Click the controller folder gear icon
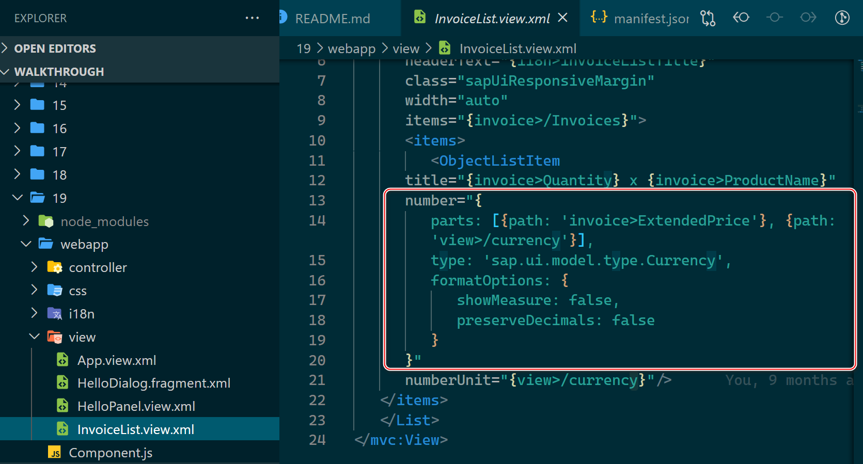863x464 pixels. pos(54,267)
